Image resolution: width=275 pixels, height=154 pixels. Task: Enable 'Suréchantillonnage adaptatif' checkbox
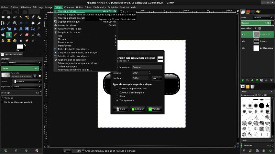click(2, 102)
